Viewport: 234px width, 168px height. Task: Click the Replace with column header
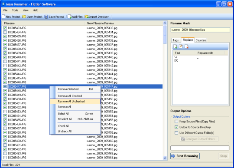210,53
